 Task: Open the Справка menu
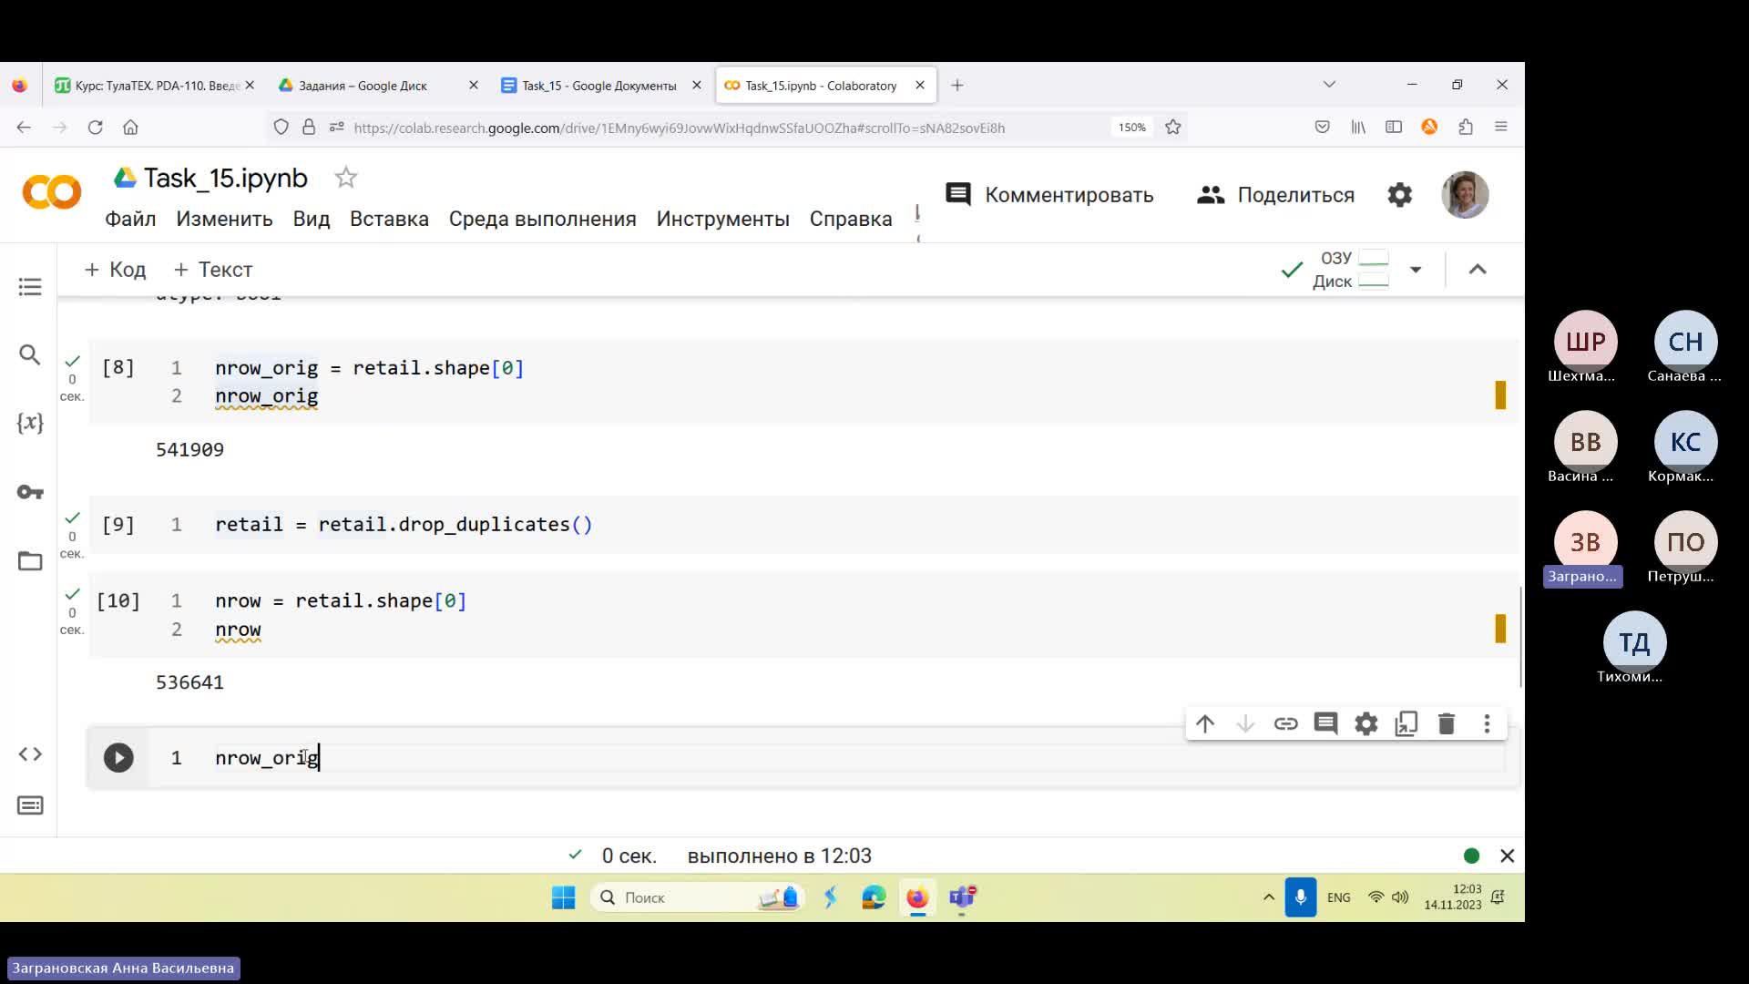(851, 220)
